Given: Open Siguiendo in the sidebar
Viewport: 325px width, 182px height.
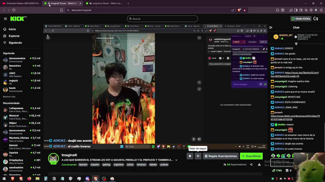Looking at the screenshot, I should pos(15,43).
